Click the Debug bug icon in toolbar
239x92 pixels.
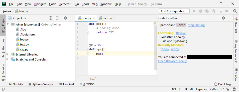(201, 11)
